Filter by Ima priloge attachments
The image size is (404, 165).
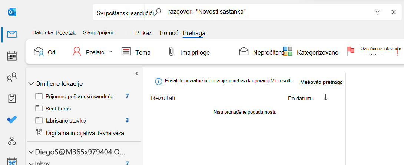[189, 52]
